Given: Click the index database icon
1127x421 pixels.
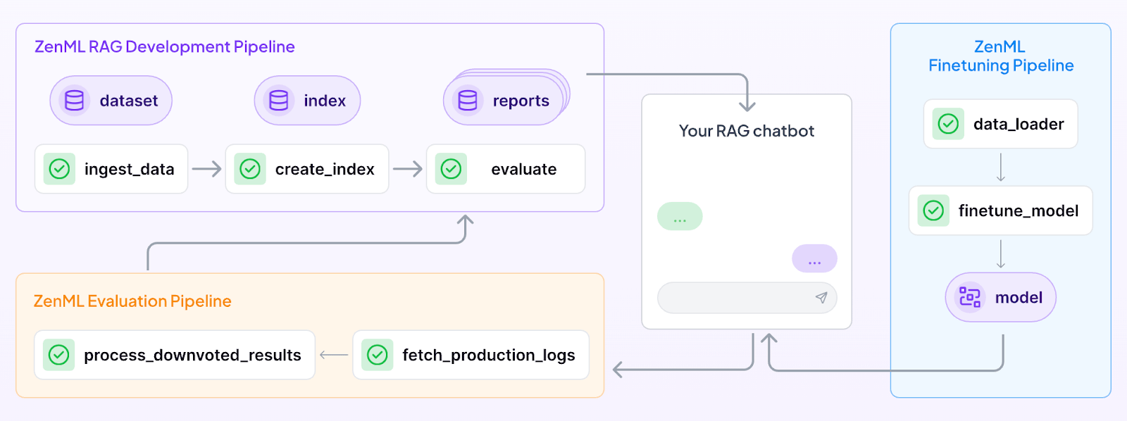Looking at the screenshot, I should pos(279,101).
